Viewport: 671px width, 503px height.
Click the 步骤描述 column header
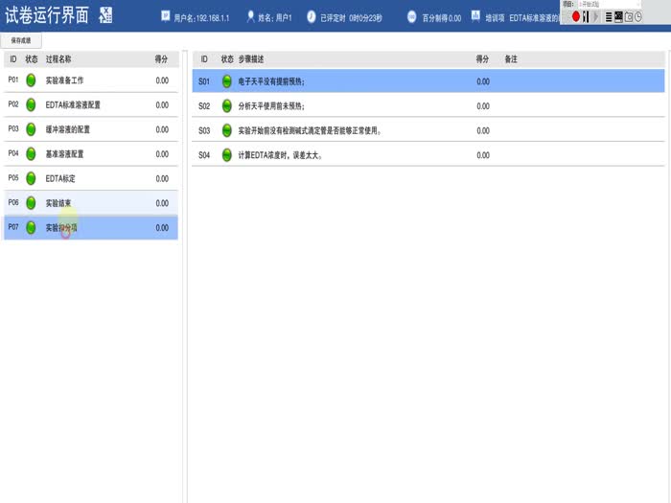point(253,59)
